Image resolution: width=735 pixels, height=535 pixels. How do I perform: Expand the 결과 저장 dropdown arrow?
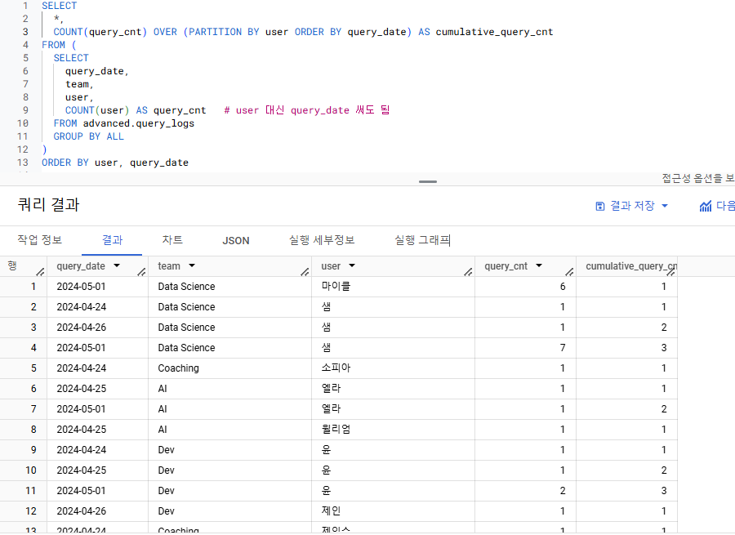pyautogui.click(x=664, y=206)
